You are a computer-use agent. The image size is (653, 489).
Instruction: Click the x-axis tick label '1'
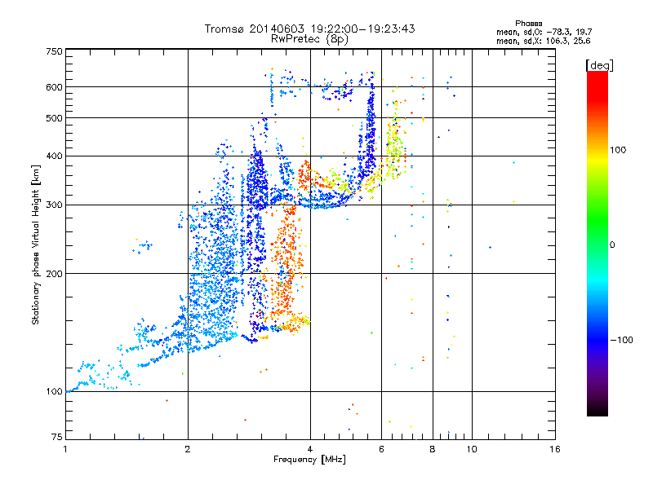pos(65,449)
